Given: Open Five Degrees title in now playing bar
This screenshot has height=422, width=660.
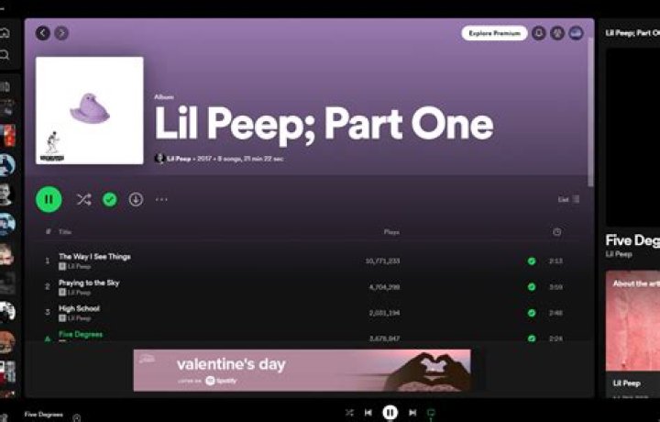Looking at the screenshot, I should click(43, 415).
